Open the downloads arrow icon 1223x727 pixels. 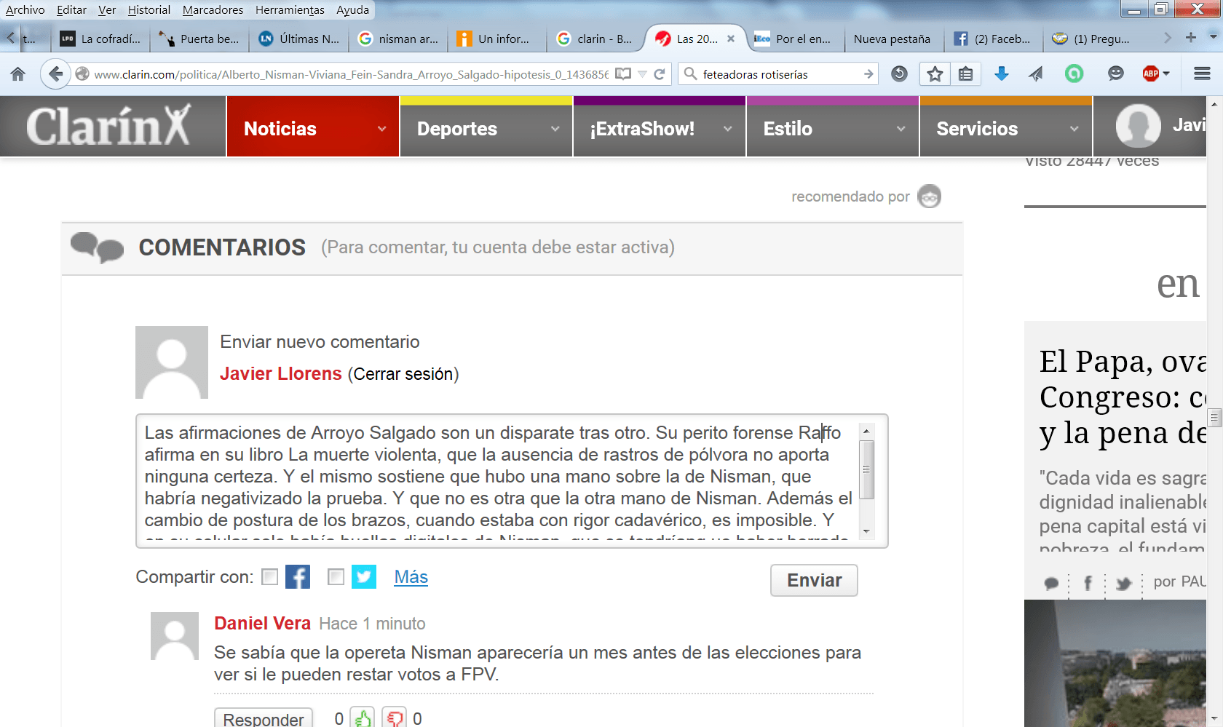tap(1002, 74)
